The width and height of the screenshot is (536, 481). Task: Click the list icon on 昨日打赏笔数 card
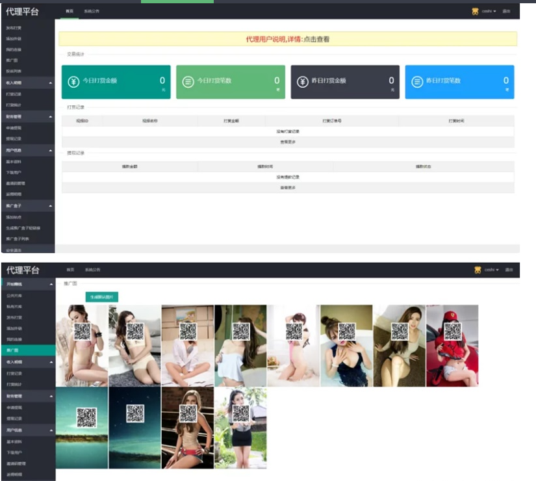click(416, 81)
